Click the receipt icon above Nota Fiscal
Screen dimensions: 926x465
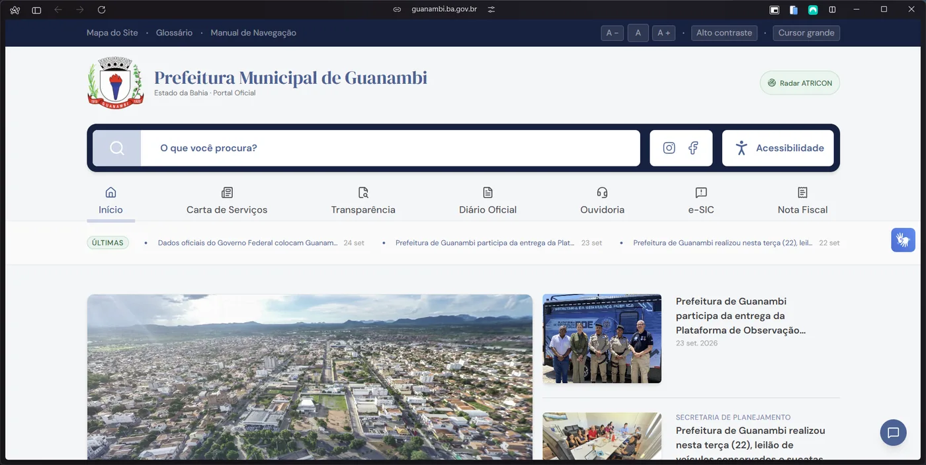[x=802, y=192]
